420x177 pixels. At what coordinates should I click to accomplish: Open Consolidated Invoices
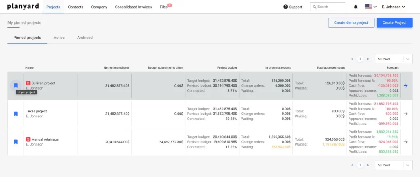133,7
